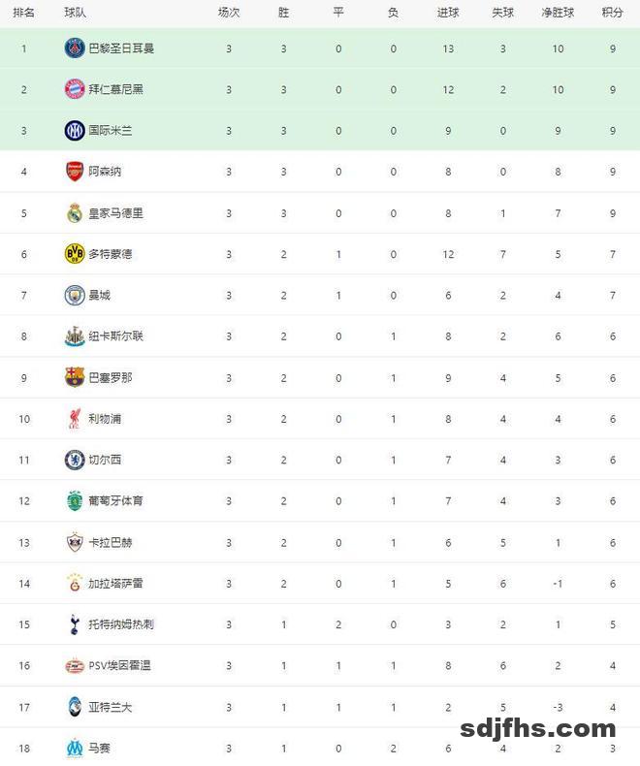Image resolution: width=640 pixels, height=766 pixels.
Task: Click the sdjfhs.com watermark text
Action: pyautogui.click(x=538, y=728)
